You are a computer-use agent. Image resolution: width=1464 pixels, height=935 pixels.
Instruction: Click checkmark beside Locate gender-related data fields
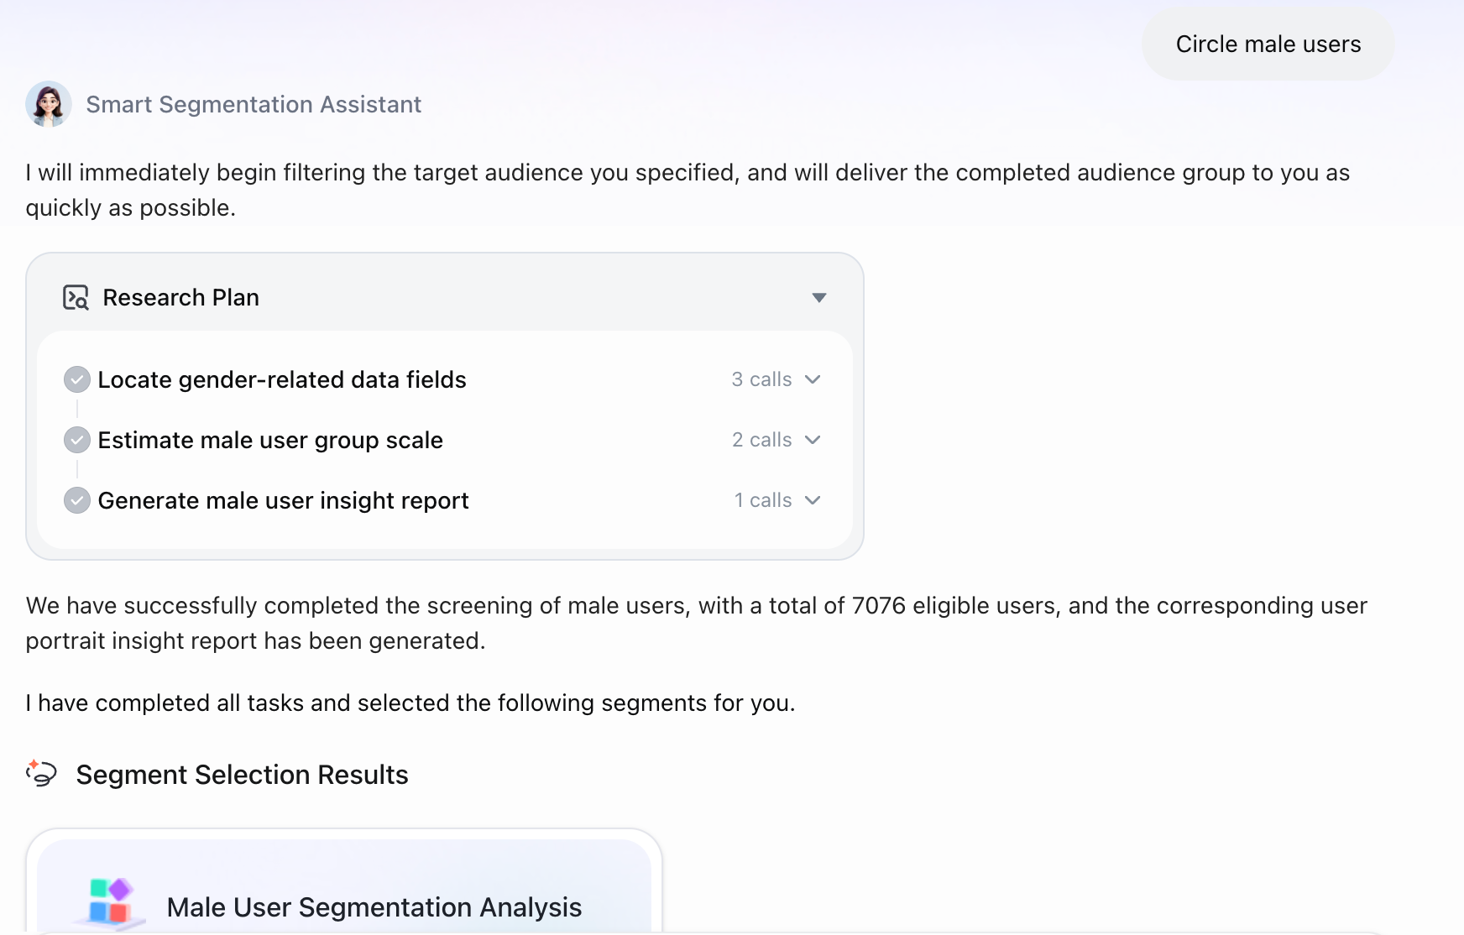[x=77, y=379]
